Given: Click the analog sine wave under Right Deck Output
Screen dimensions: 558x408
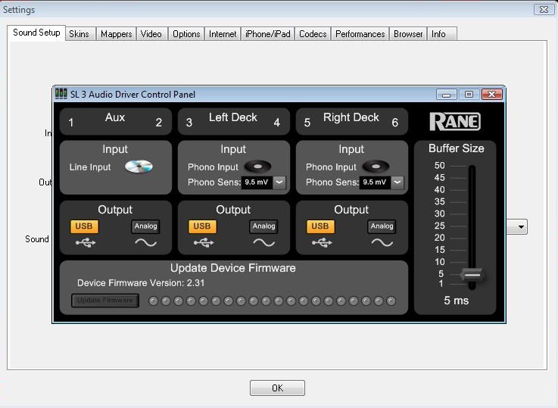Looking at the screenshot, I should click(x=382, y=243).
